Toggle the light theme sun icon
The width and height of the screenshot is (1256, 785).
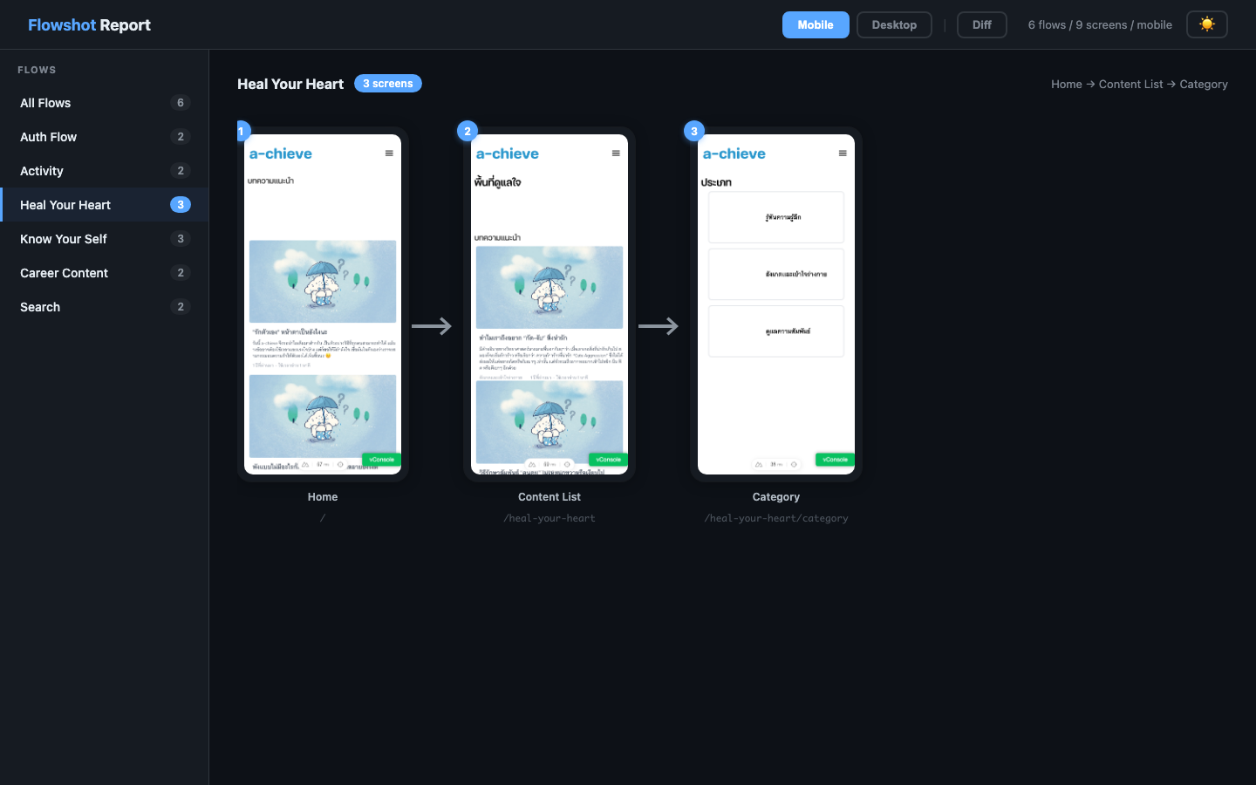click(x=1207, y=24)
